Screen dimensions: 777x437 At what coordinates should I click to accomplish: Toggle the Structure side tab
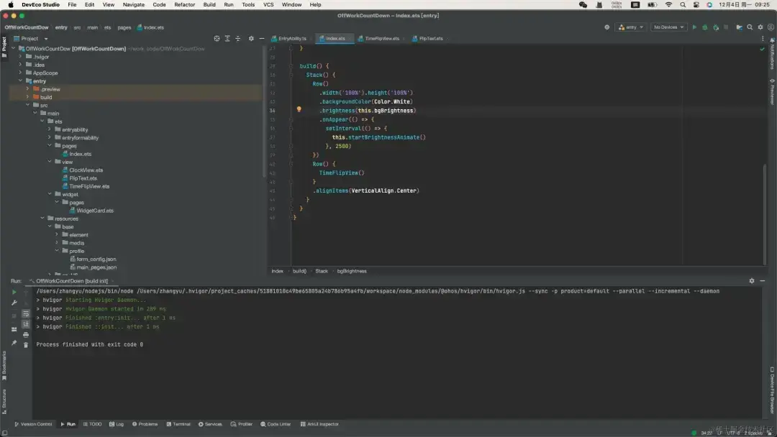[x=4, y=401]
